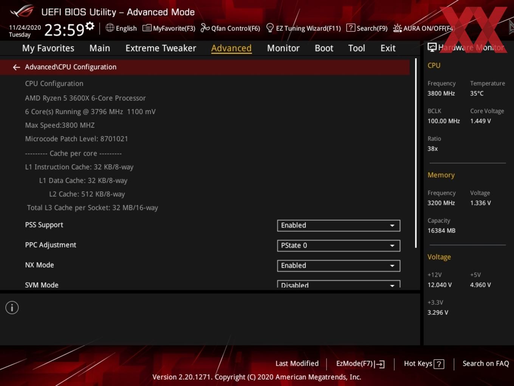Click CPU temperature 35°C value

pos(477,93)
